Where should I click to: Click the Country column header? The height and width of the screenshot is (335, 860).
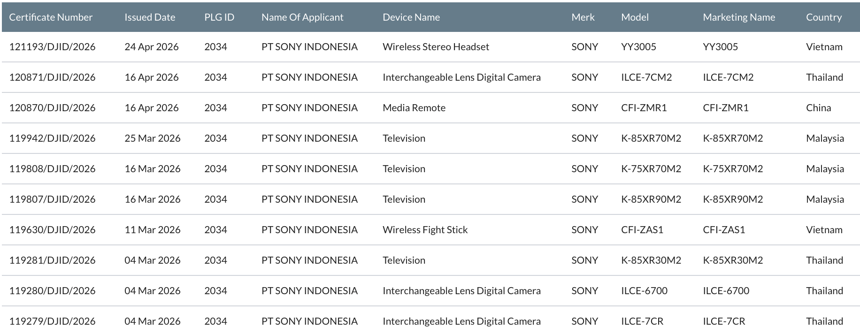(824, 17)
